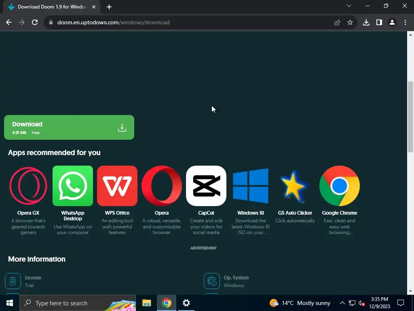Open the Windows 10 logo icon
414x311 pixels.
click(251, 186)
